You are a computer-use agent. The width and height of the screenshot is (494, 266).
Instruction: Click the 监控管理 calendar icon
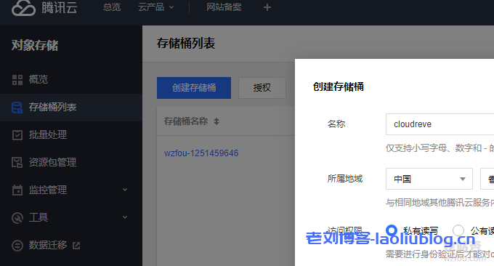[x=17, y=190]
